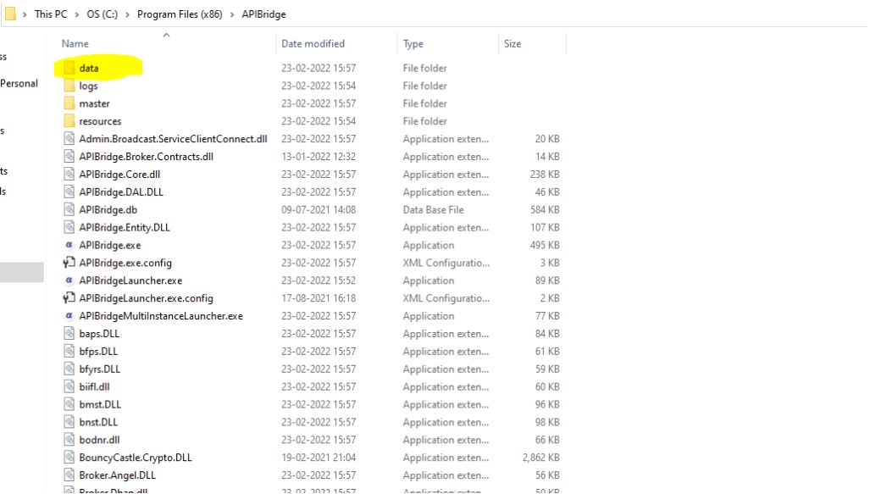Click APIBridgeLauncher.exe.config file icon
Image resolution: width=870 pixels, height=494 pixels.
point(69,298)
